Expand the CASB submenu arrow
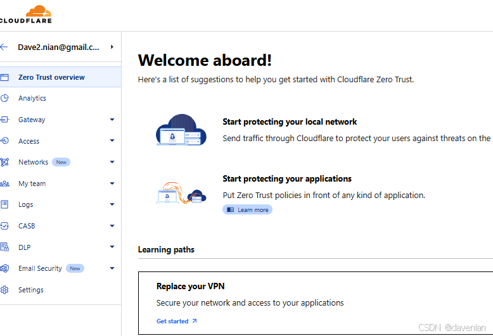493x336 pixels. point(112,226)
